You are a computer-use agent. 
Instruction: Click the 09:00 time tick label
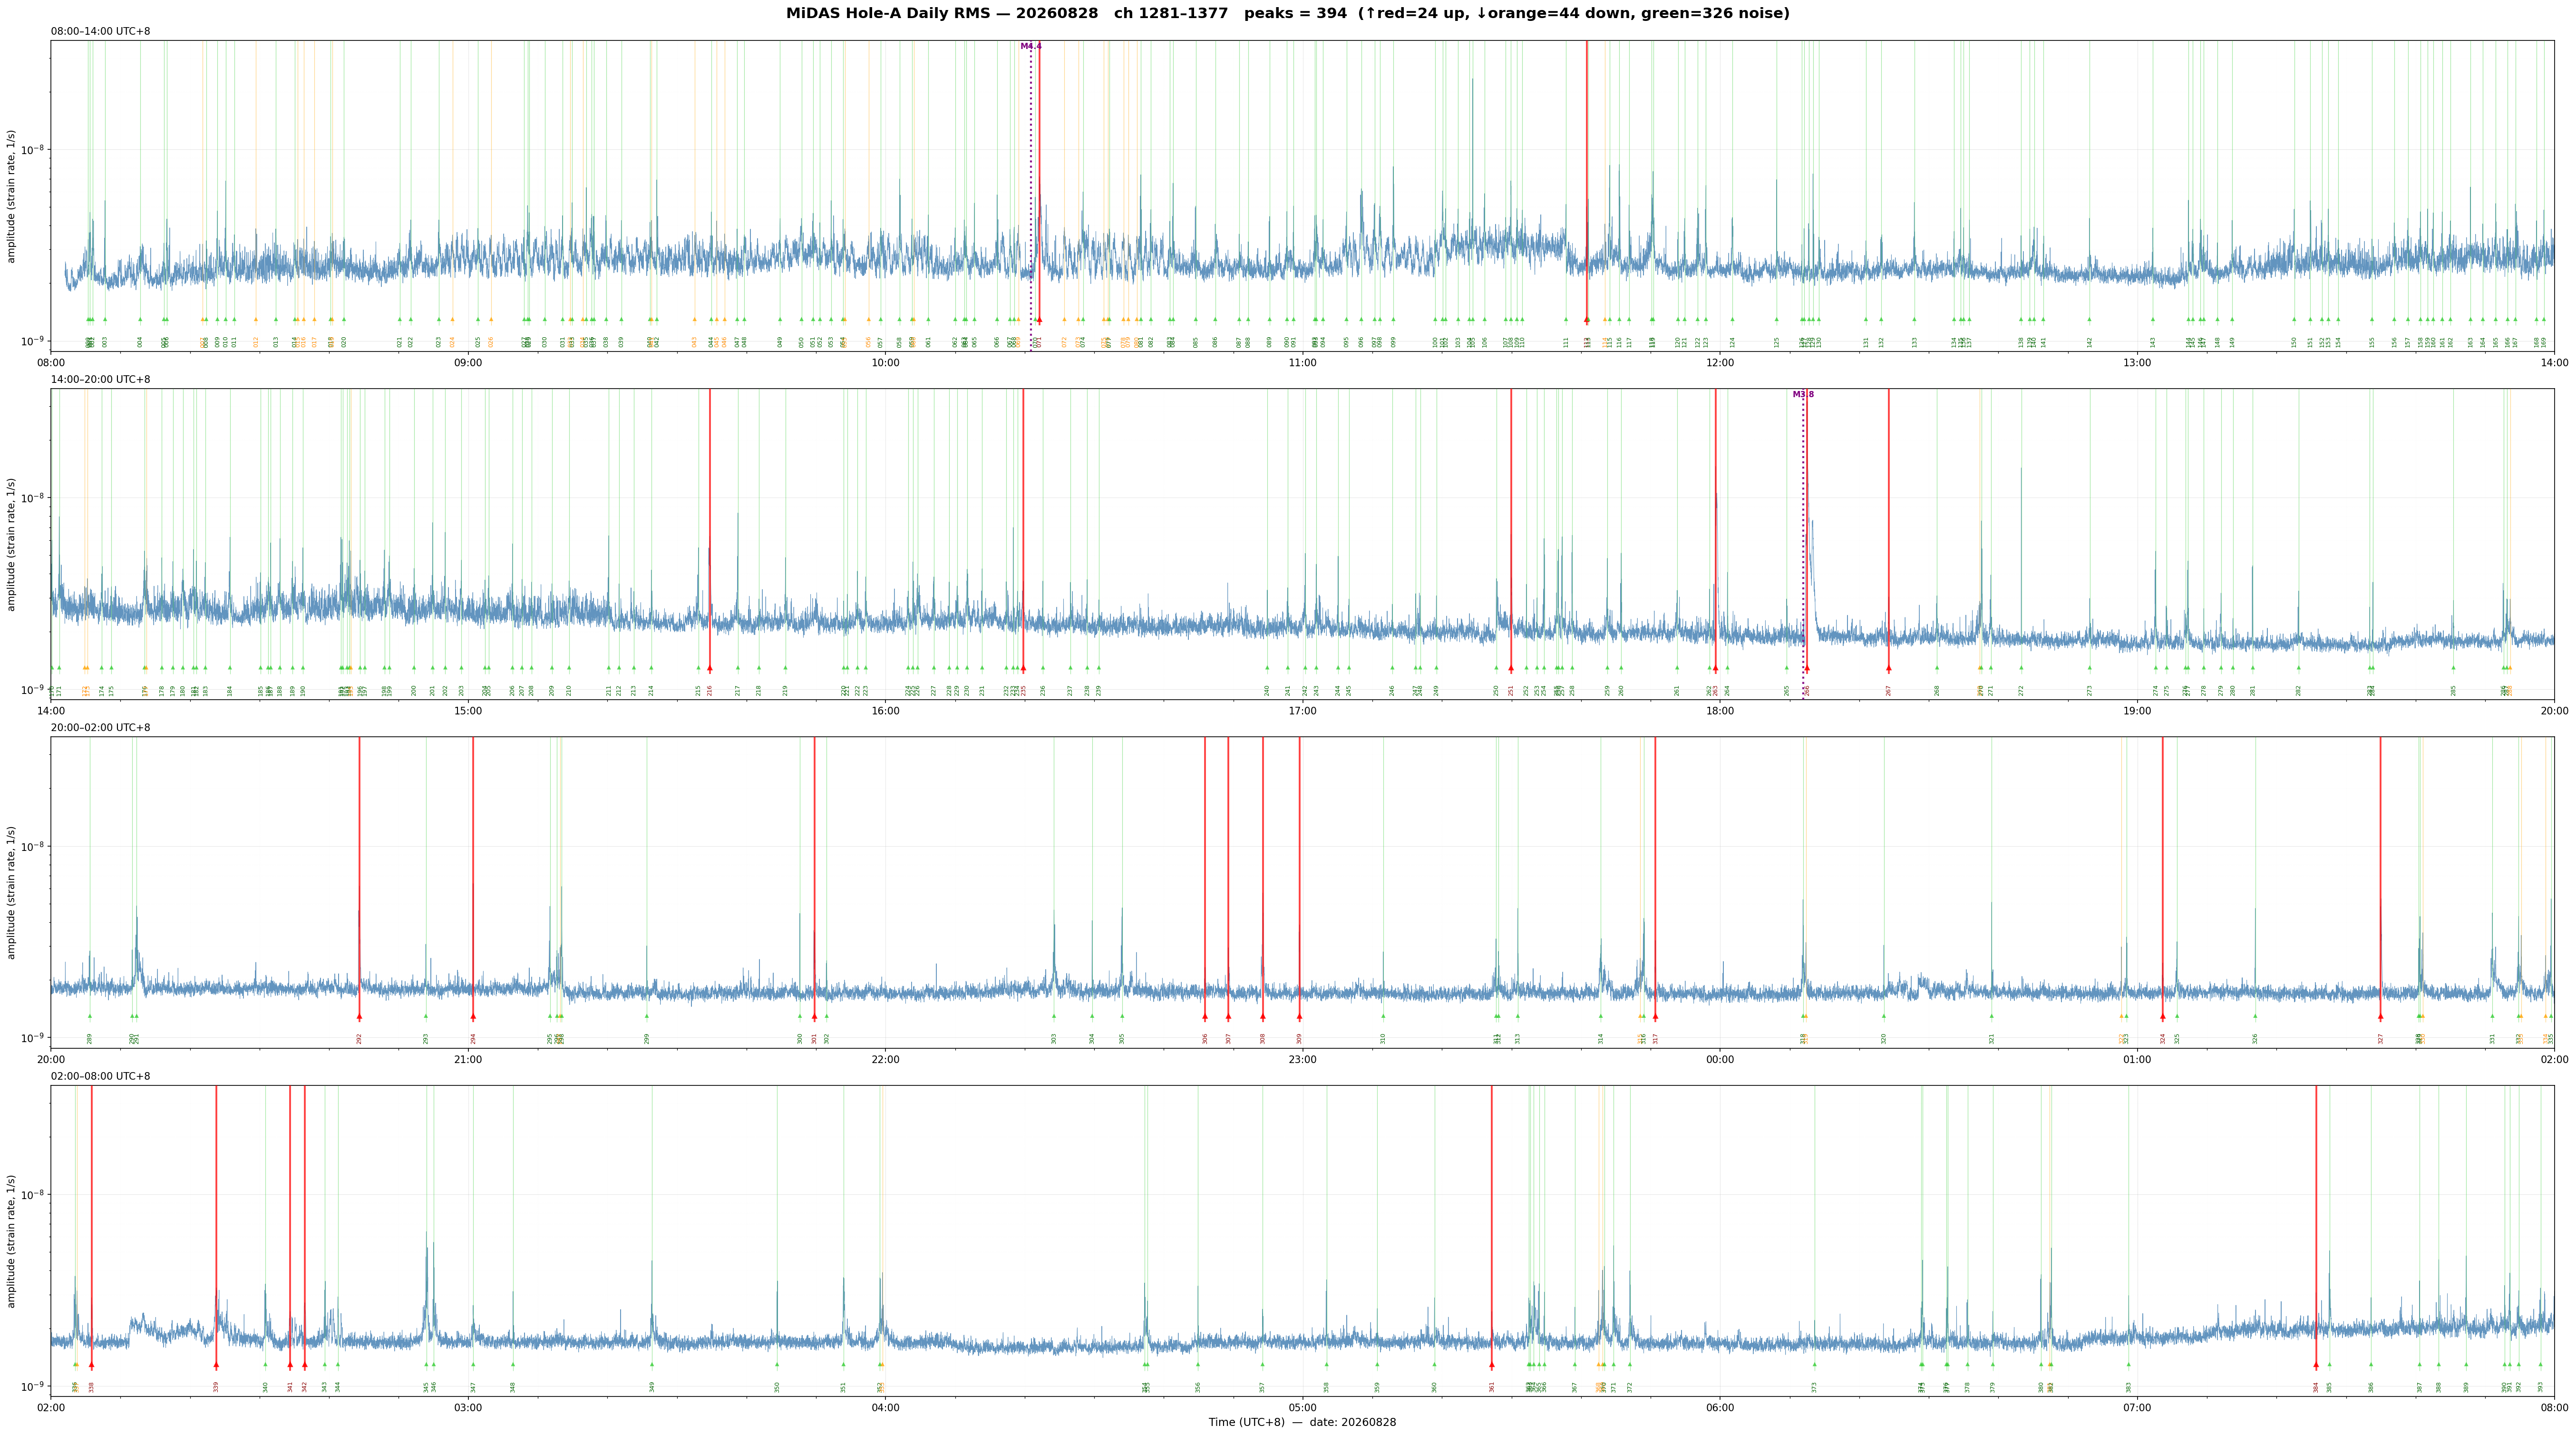[468, 362]
